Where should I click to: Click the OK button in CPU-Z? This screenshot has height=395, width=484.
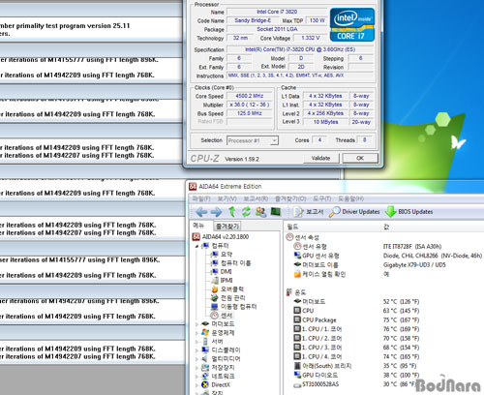click(360, 158)
